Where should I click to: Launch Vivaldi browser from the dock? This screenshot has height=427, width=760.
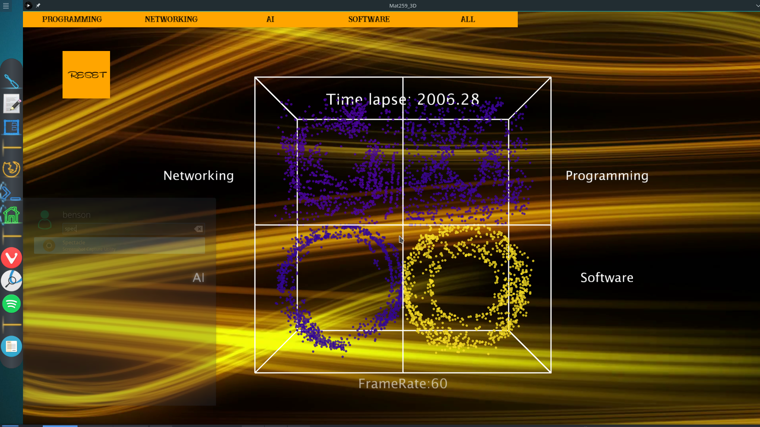tap(11, 258)
